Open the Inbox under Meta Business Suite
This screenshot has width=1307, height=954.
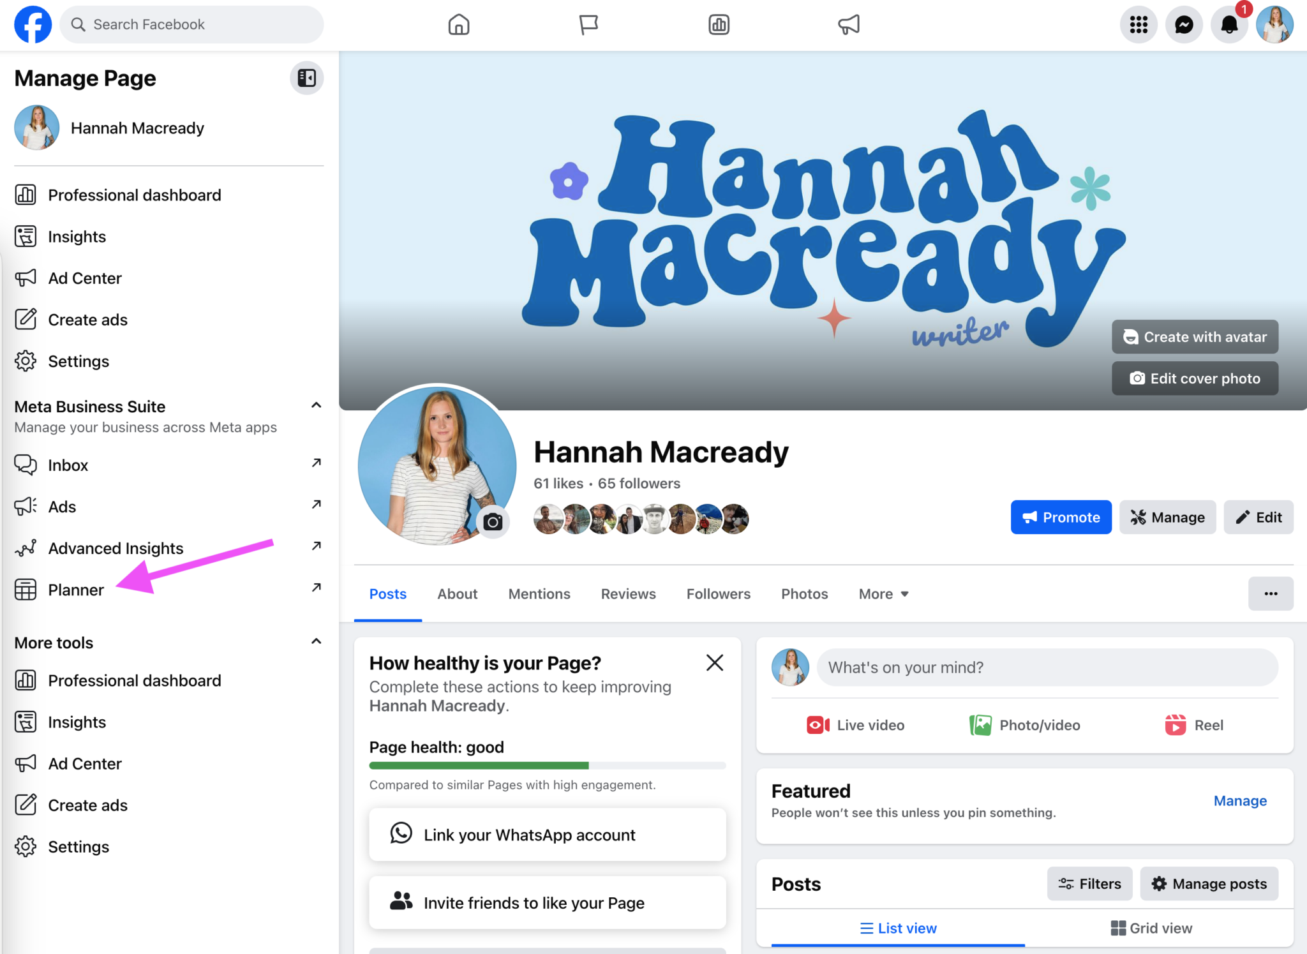[x=68, y=465]
